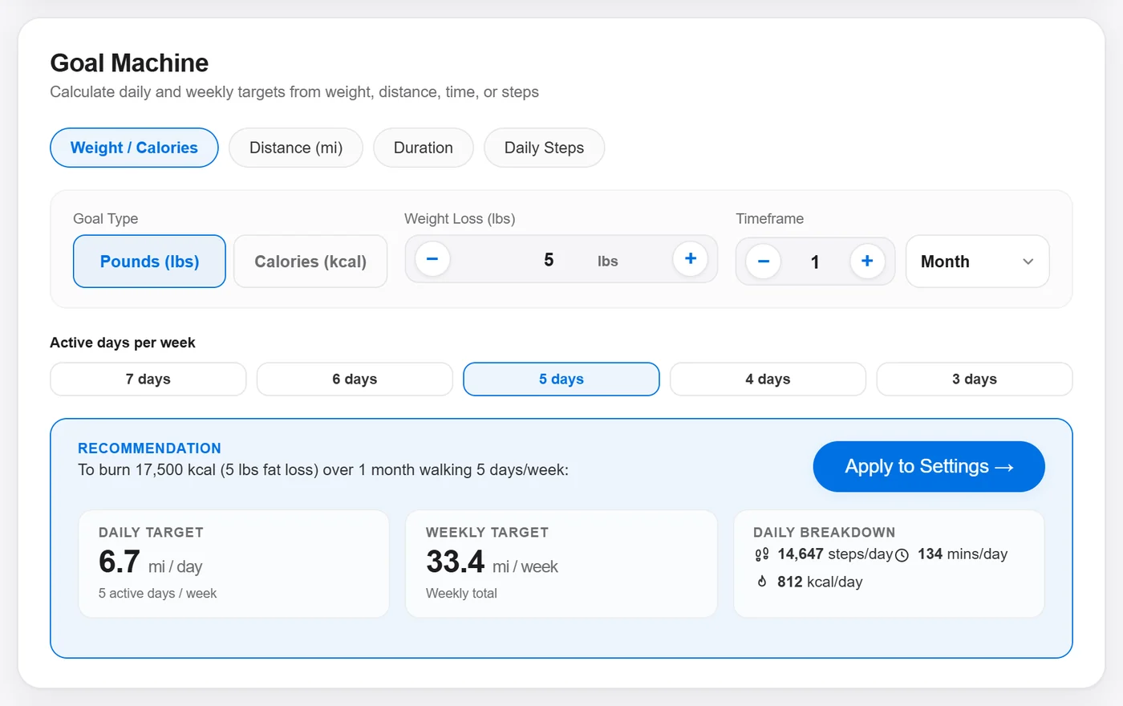Click the 'Weight Loss (lbs)' label
Image resolution: width=1123 pixels, height=706 pixels.
pyautogui.click(x=460, y=219)
